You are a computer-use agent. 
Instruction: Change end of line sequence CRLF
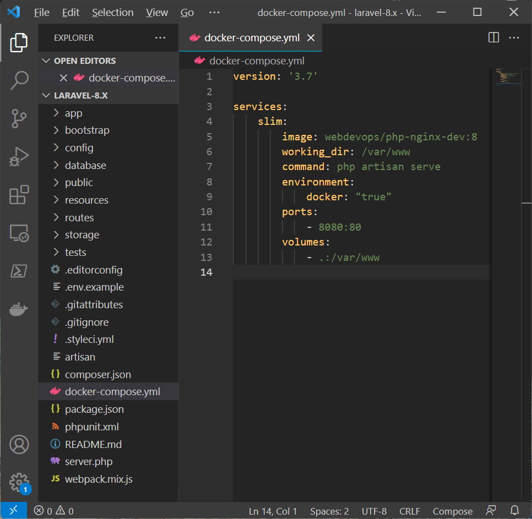pyautogui.click(x=410, y=511)
